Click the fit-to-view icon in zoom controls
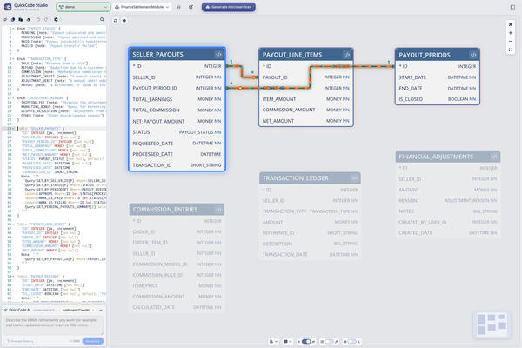Image resolution: width=522 pixels, height=348 pixels. click(511, 24)
